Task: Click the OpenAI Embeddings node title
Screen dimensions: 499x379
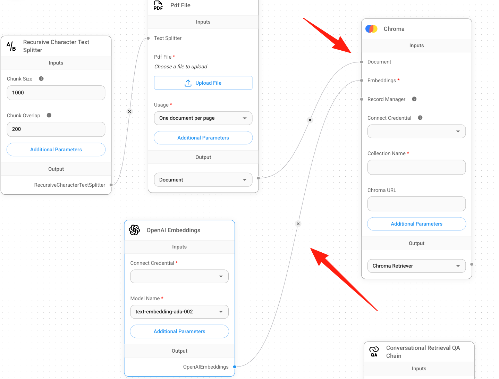Action: 173,230
